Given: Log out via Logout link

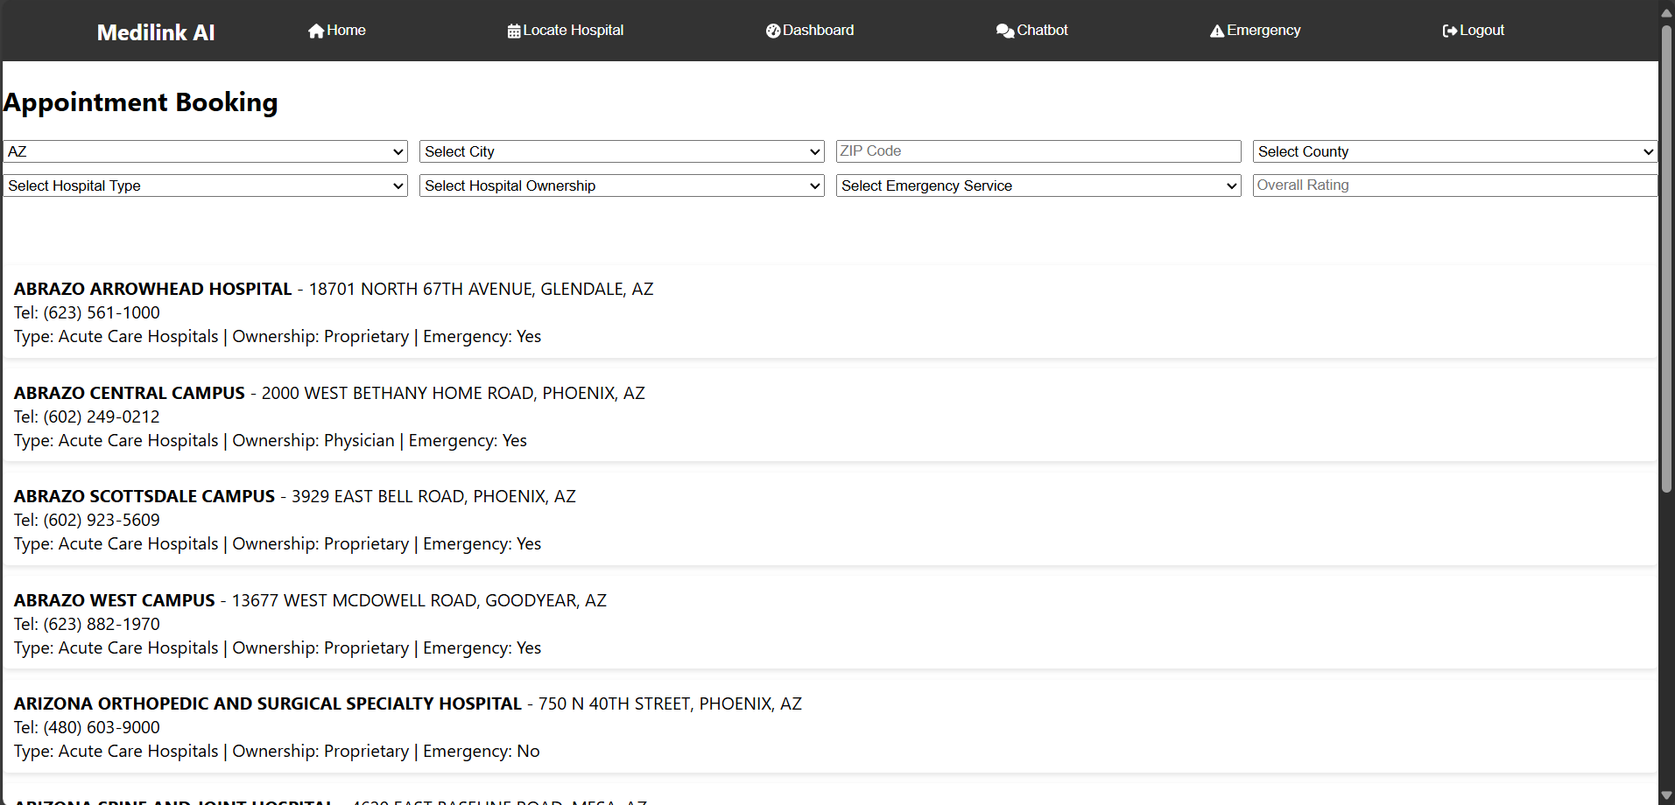Looking at the screenshot, I should (1474, 31).
